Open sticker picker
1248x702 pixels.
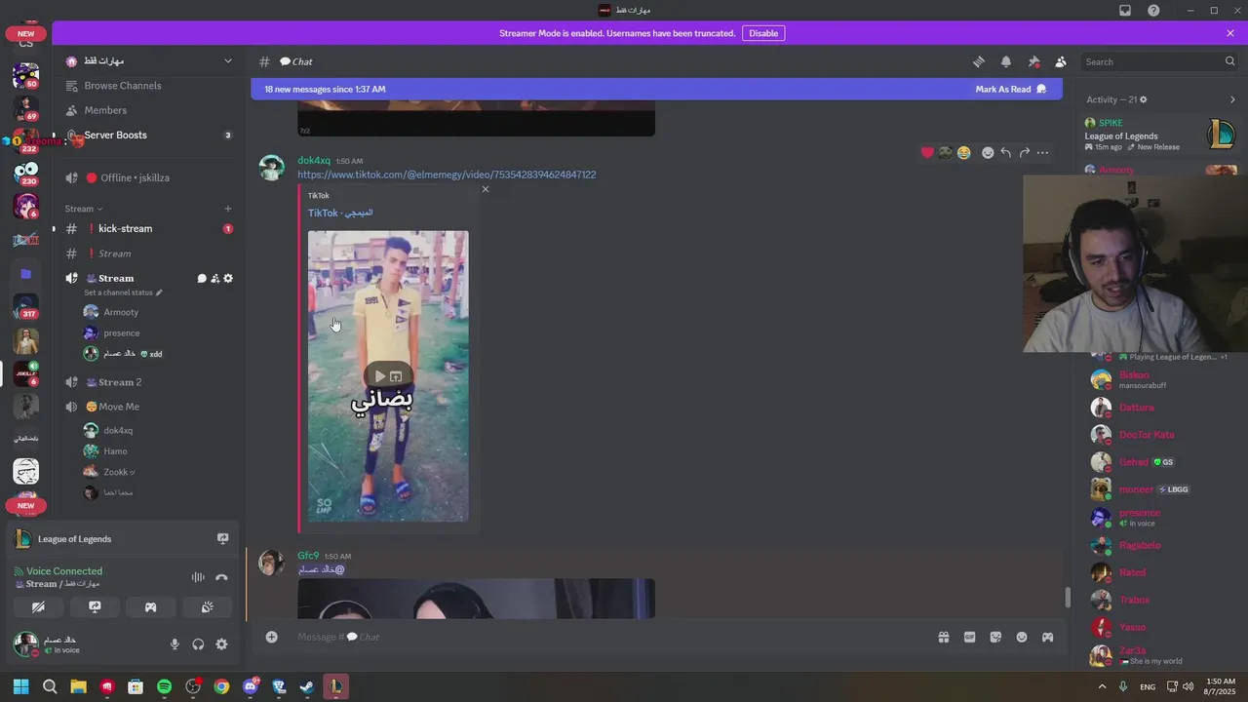pyautogui.click(x=995, y=637)
